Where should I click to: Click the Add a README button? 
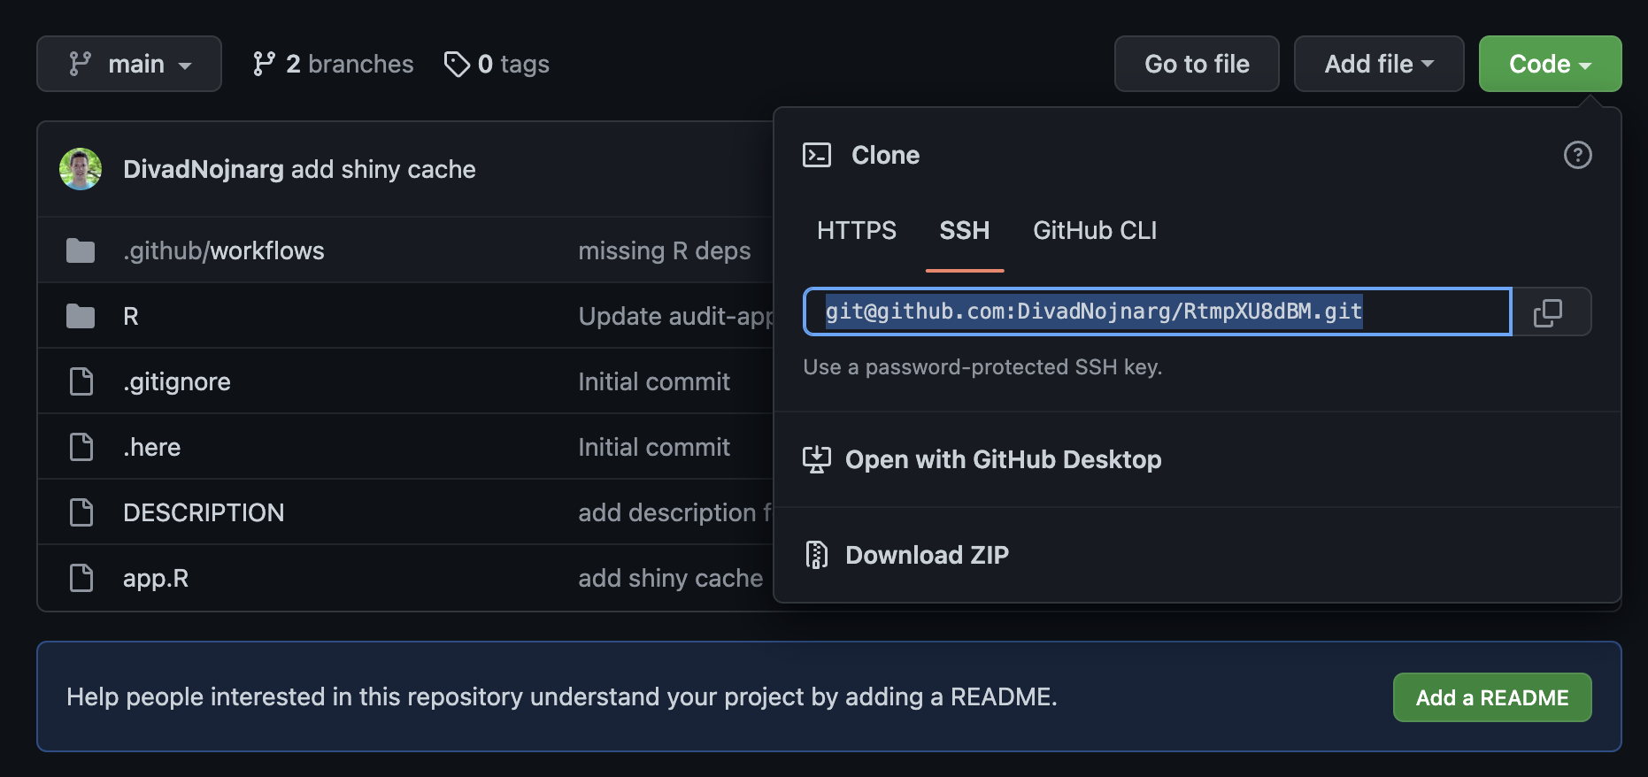1492,697
